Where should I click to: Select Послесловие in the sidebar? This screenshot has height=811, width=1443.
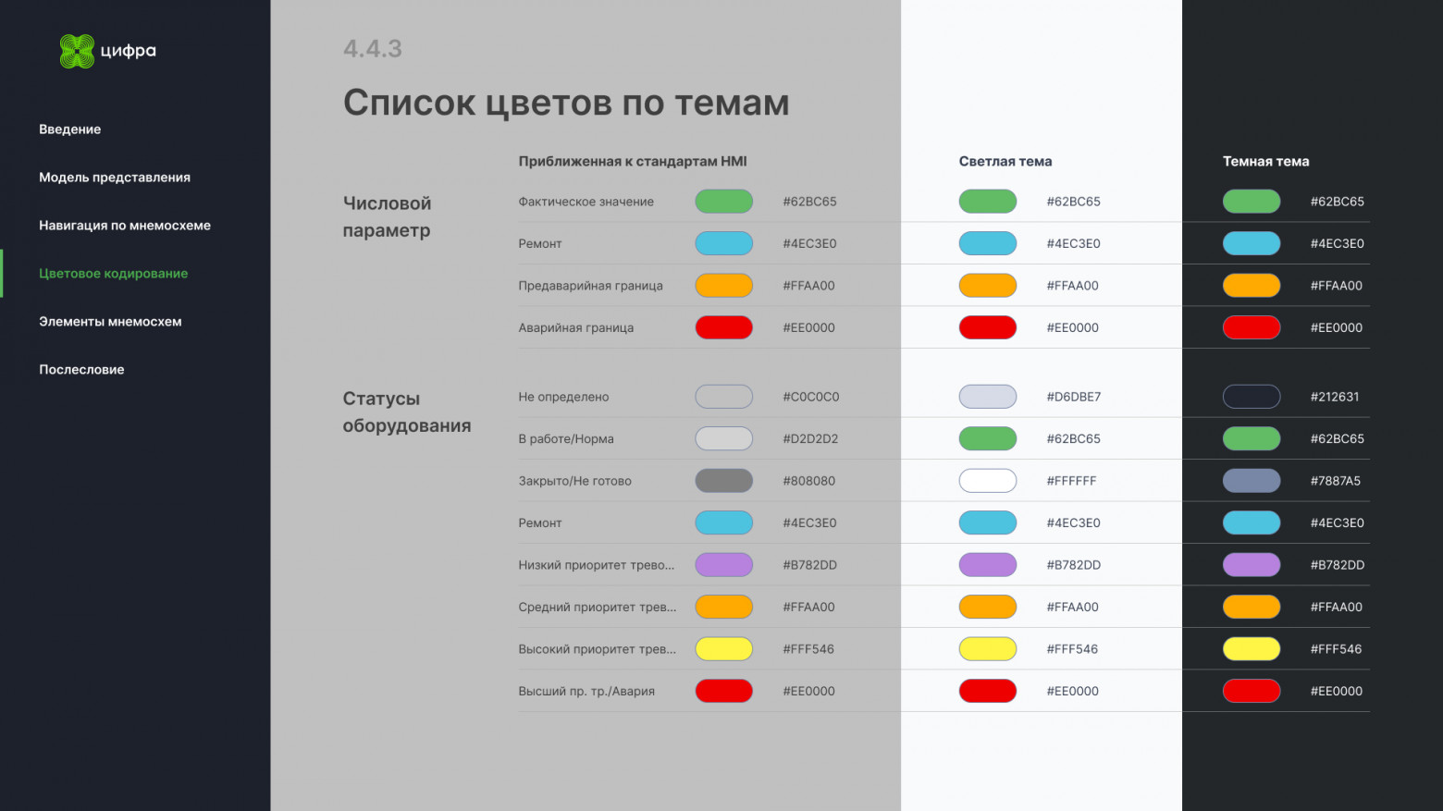click(x=81, y=369)
